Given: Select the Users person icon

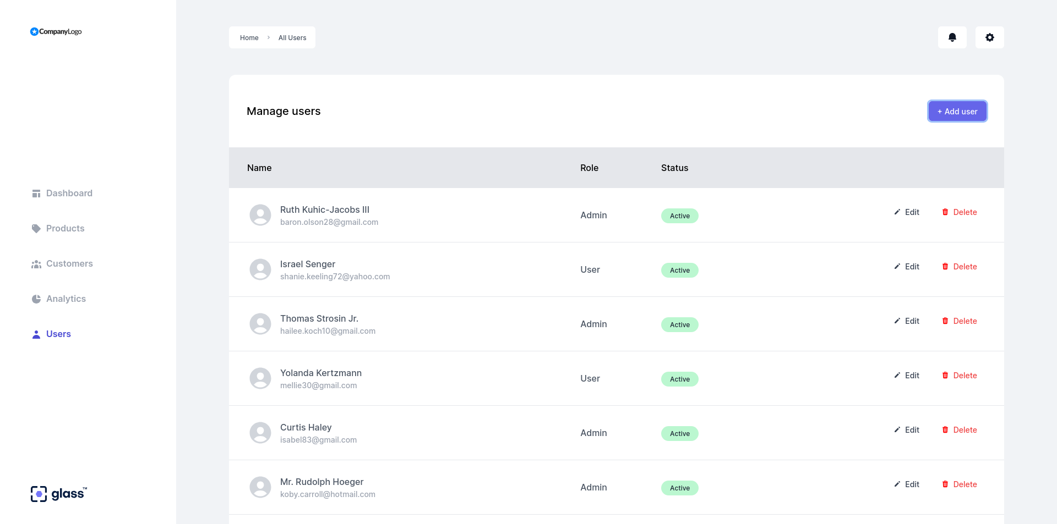Looking at the screenshot, I should (x=36, y=334).
